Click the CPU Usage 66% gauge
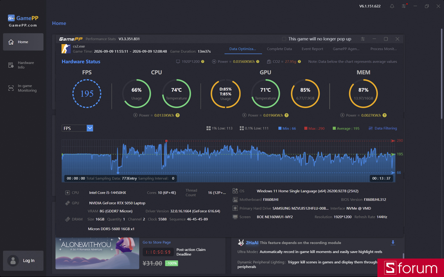Screen dimensions: 444x277 (137, 93)
